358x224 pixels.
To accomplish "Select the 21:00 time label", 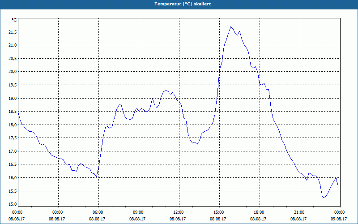I will point(299,212).
